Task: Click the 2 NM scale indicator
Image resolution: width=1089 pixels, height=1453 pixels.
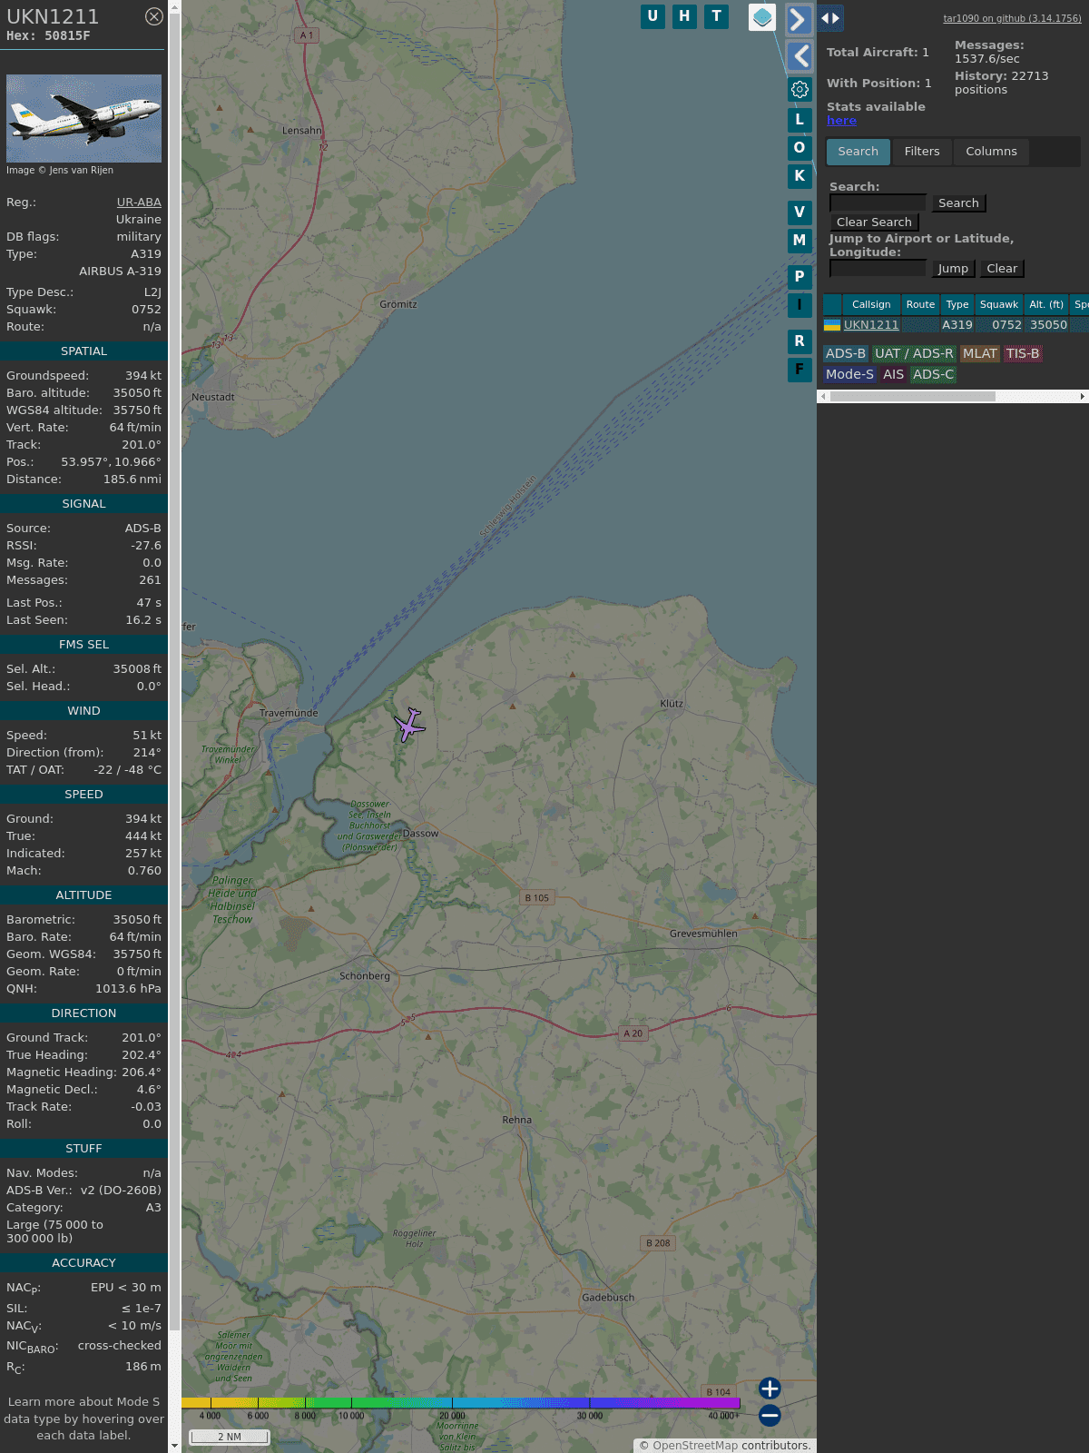Action: (x=230, y=1437)
